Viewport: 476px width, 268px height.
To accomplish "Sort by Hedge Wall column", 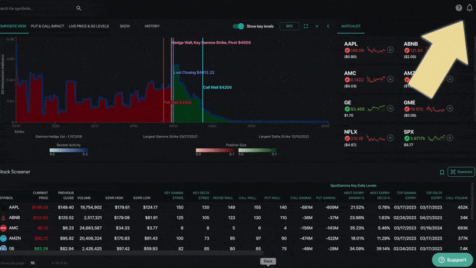I will tap(223, 198).
